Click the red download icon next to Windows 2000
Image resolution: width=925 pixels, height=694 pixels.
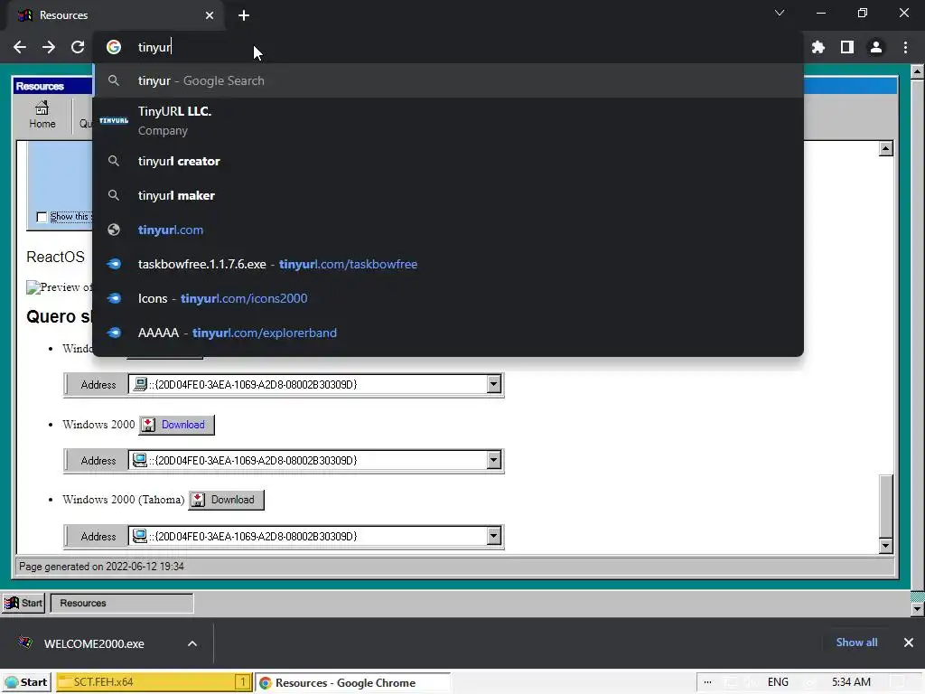pos(149,425)
